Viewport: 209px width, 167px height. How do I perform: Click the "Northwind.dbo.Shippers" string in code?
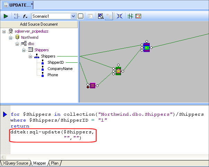[135, 114]
